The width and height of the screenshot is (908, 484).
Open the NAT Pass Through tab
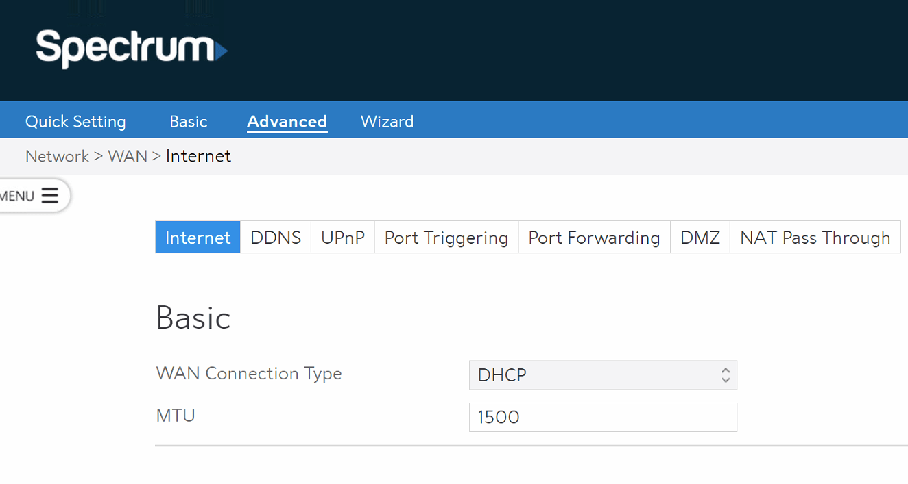pos(815,238)
